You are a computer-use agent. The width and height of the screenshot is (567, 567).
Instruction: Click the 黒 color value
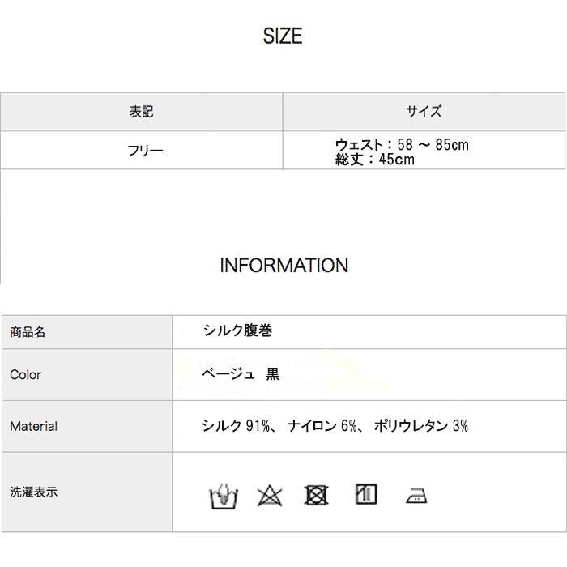click(x=273, y=373)
